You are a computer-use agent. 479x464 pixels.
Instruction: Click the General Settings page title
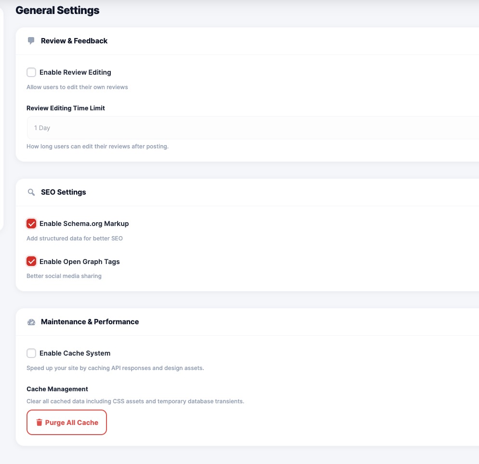[x=57, y=10]
